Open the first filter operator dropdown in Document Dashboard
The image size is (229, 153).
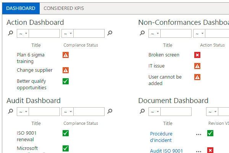tap(155, 112)
